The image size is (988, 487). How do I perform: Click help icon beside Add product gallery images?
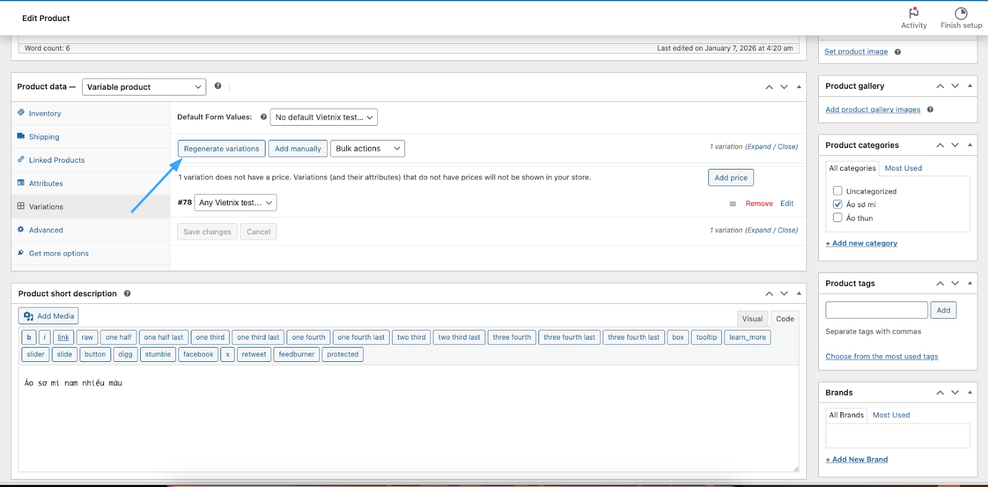click(930, 110)
